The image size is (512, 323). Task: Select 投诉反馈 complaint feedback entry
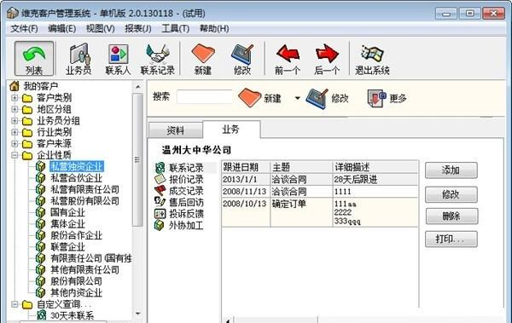point(186,214)
